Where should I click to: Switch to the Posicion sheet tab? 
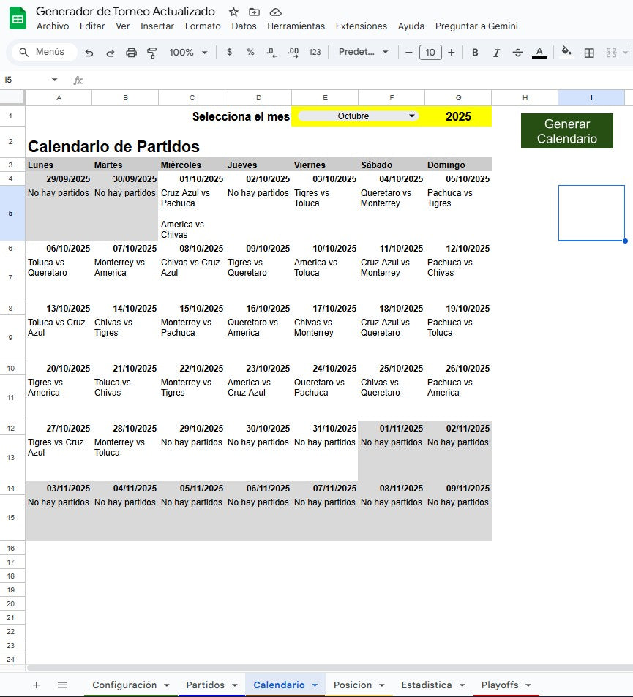(353, 685)
